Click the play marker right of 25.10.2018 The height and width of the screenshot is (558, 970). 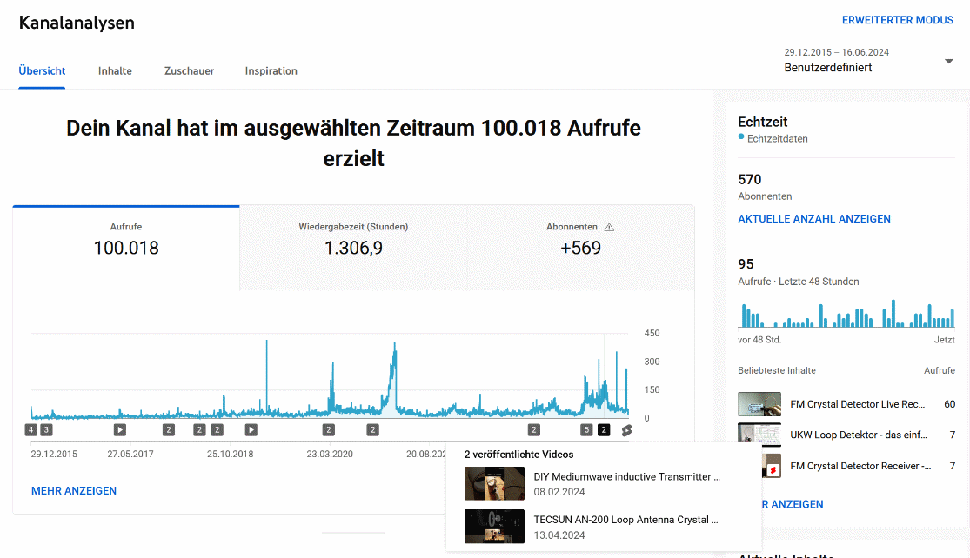(x=251, y=429)
